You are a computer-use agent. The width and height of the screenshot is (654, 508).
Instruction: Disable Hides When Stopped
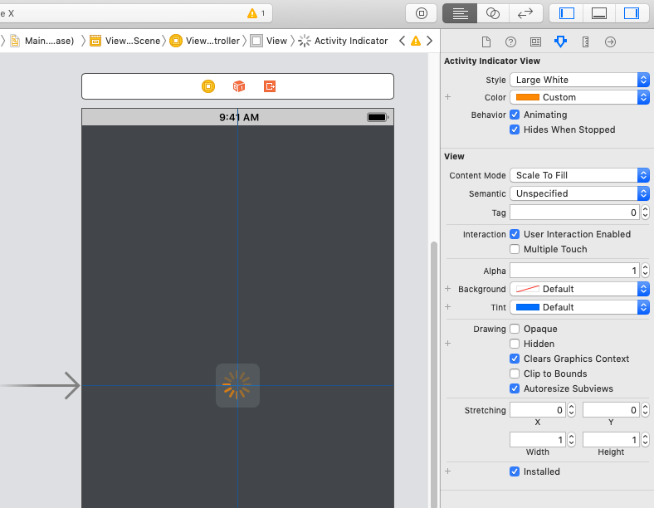[x=515, y=130]
